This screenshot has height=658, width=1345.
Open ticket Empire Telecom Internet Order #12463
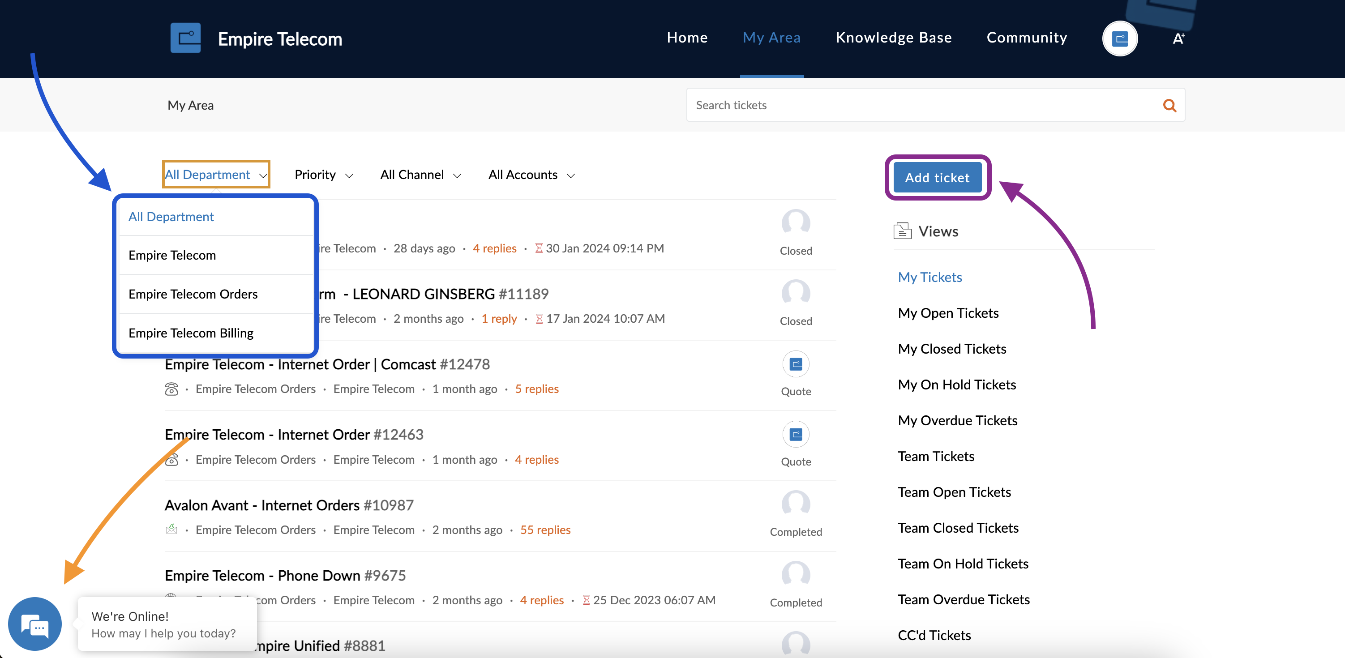(x=294, y=435)
